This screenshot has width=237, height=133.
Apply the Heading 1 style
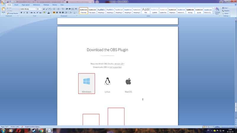click(101, 11)
